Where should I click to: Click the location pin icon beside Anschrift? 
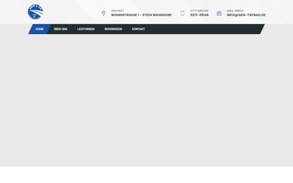tap(104, 13)
